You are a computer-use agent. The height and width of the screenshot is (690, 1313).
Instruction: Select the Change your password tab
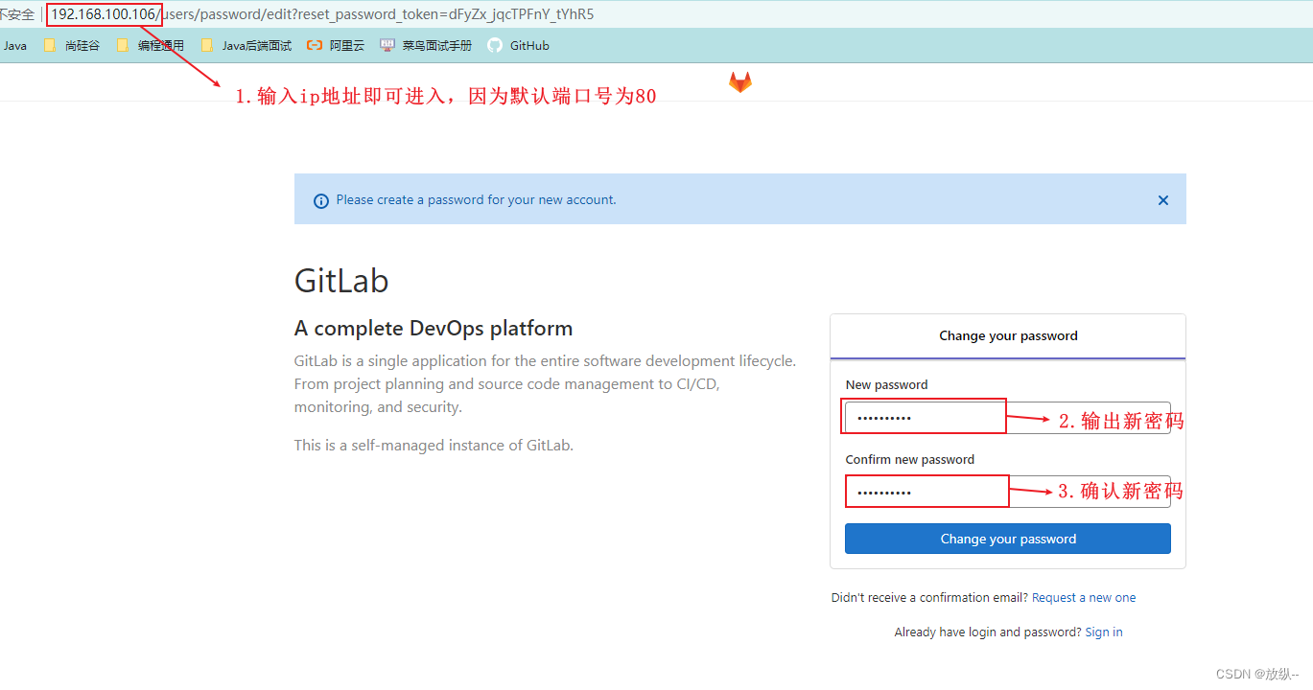pos(1008,336)
